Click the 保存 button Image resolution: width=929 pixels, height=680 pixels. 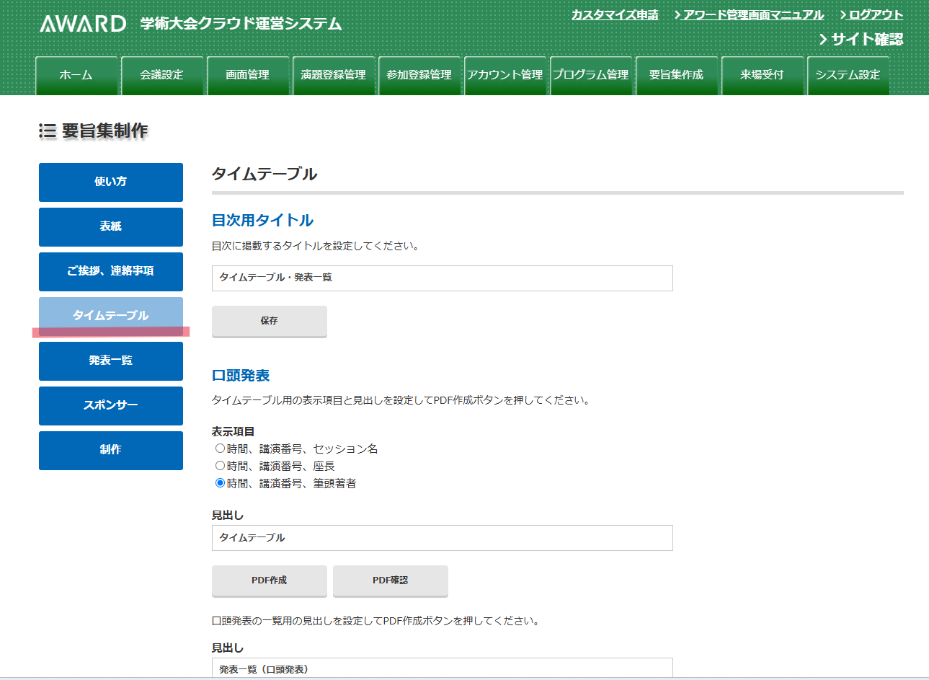(270, 321)
